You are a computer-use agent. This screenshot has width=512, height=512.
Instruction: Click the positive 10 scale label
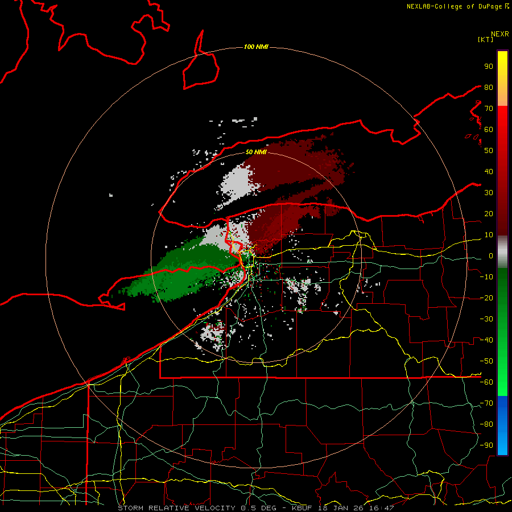coord(489,235)
